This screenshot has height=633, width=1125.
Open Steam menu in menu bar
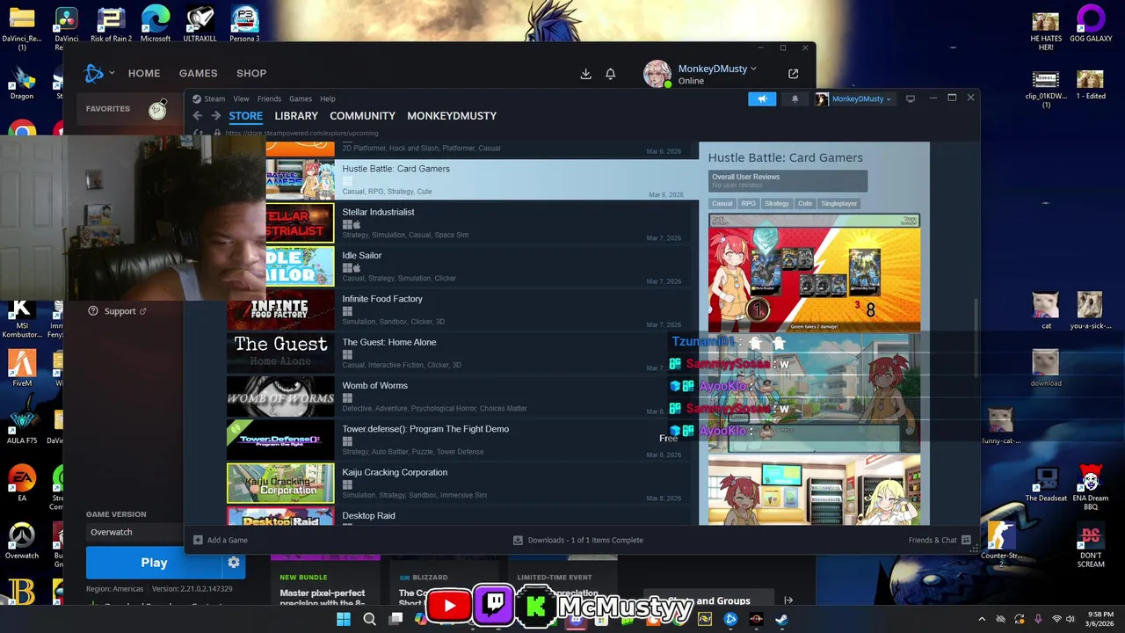214,98
